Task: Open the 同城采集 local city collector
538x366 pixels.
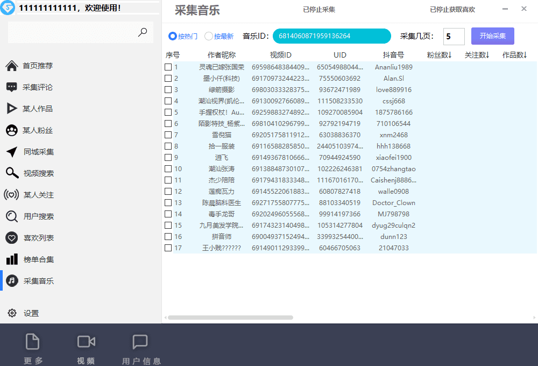Action: [33, 151]
